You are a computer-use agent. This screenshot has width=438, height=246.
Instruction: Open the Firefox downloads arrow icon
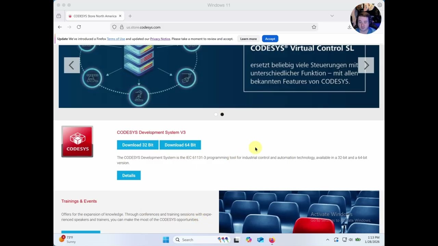point(349,27)
